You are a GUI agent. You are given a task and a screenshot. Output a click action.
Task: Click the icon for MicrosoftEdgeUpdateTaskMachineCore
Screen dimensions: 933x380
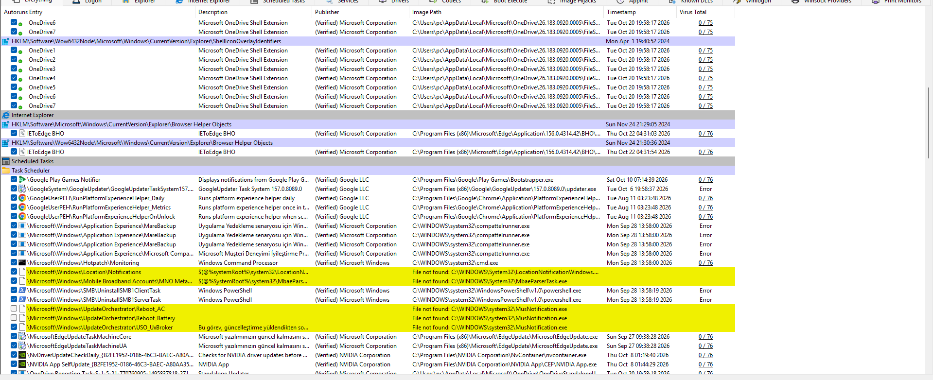22,337
